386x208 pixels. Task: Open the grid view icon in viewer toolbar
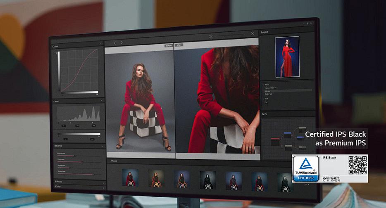[x=211, y=36]
